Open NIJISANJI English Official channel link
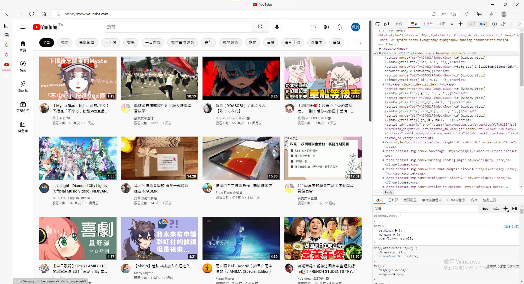 [x=71, y=198]
